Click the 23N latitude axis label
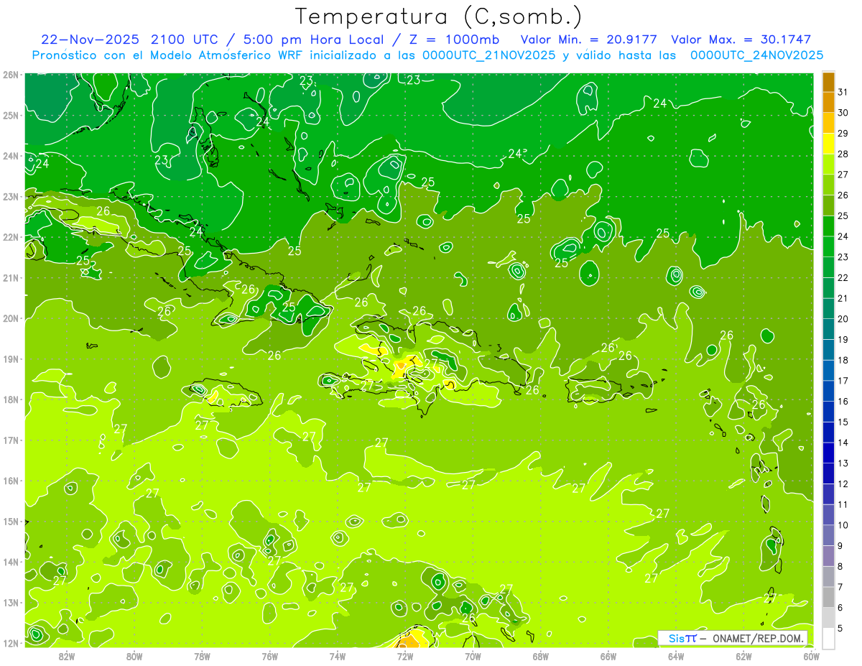 coord(10,196)
